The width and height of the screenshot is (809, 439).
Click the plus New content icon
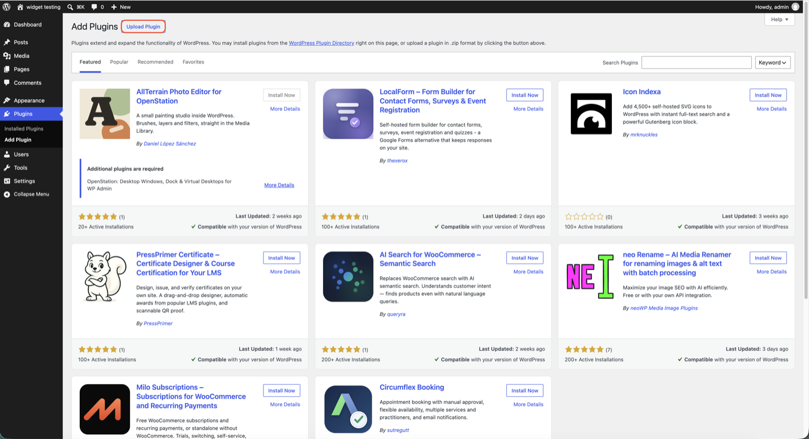click(114, 7)
